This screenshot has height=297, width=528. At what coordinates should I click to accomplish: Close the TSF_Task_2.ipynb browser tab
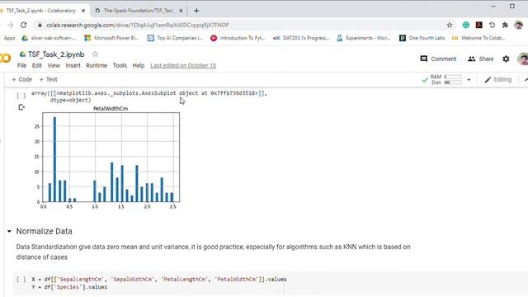pos(83,11)
